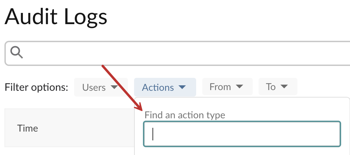
Task: Click the "Filter options:" label
Action: (x=37, y=87)
